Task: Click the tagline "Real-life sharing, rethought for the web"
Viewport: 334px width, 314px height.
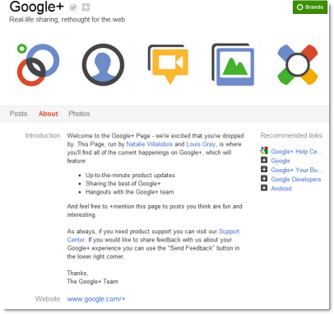Action: click(x=67, y=20)
